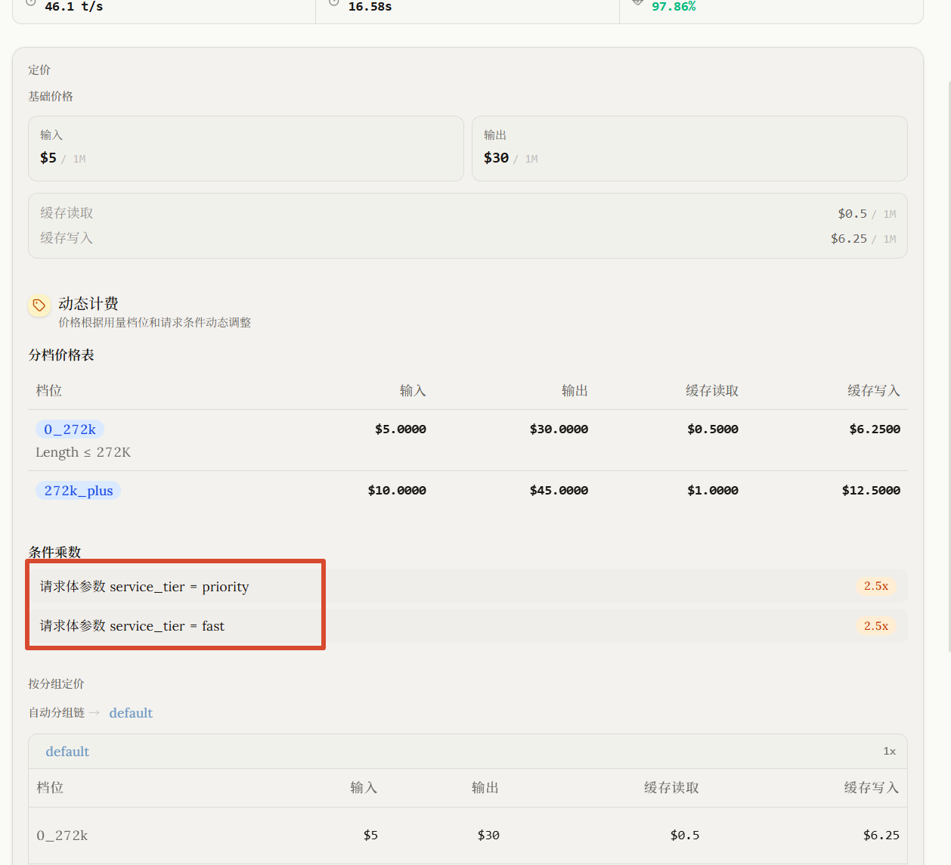Click the 动态计费 heading
This screenshot has height=865, width=951.
point(88,304)
